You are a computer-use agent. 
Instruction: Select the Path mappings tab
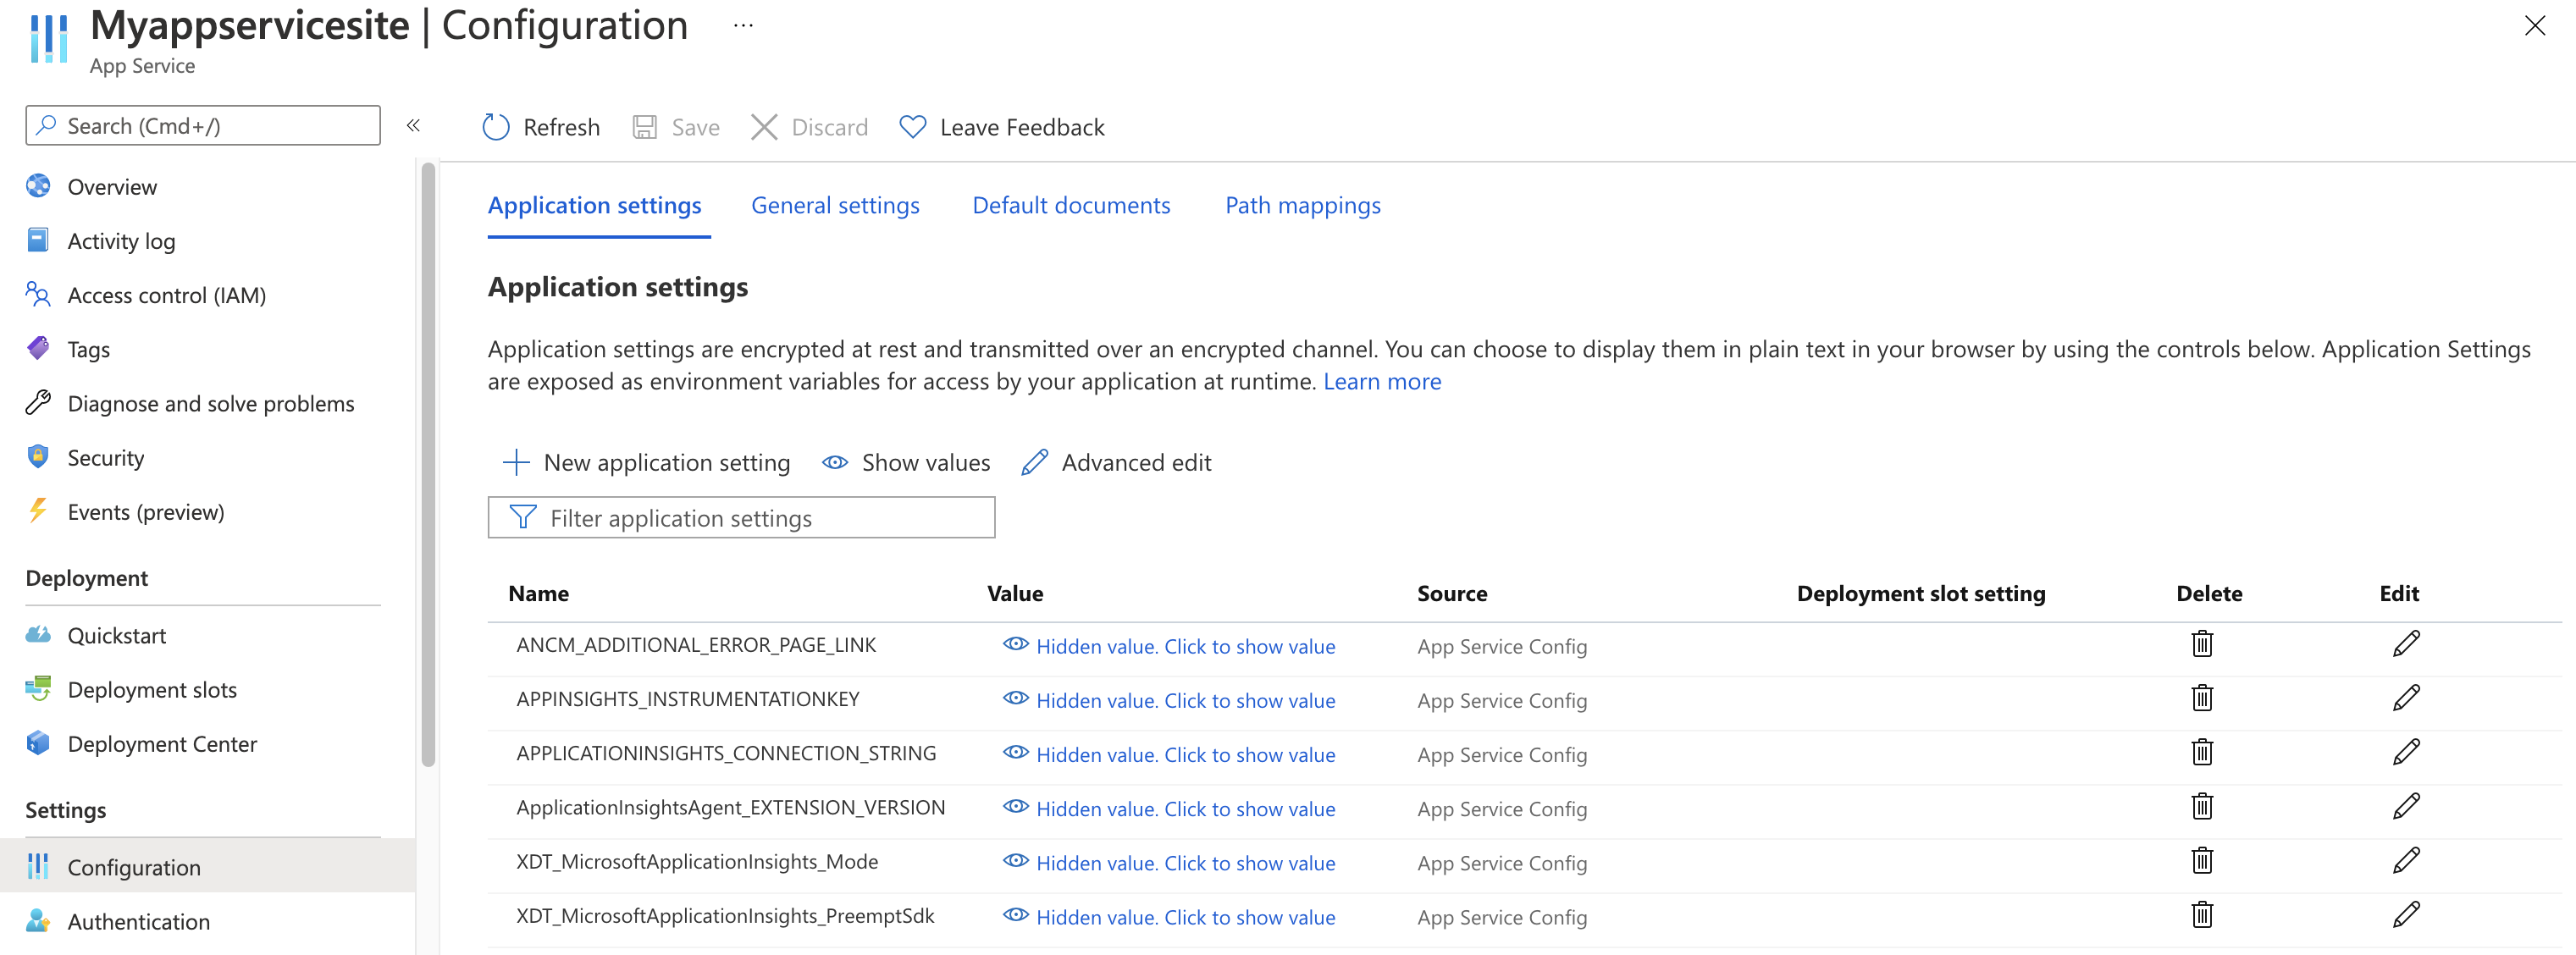pos(1302,204)
